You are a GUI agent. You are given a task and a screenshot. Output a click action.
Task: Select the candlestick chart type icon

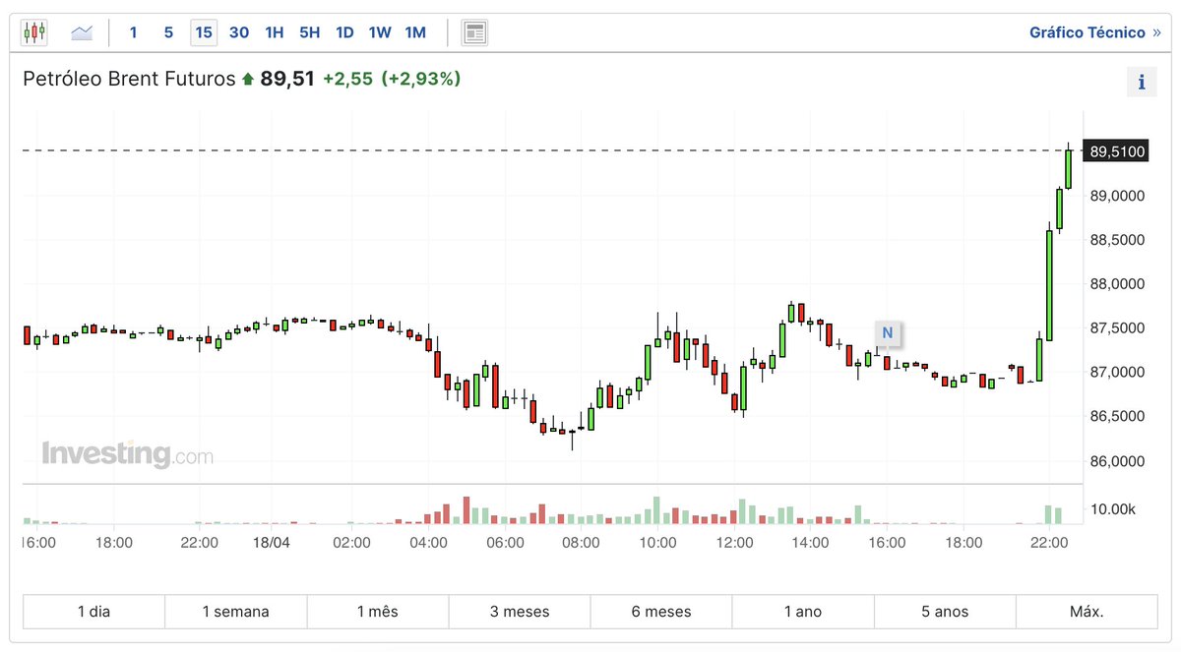[x=34, y=32]
